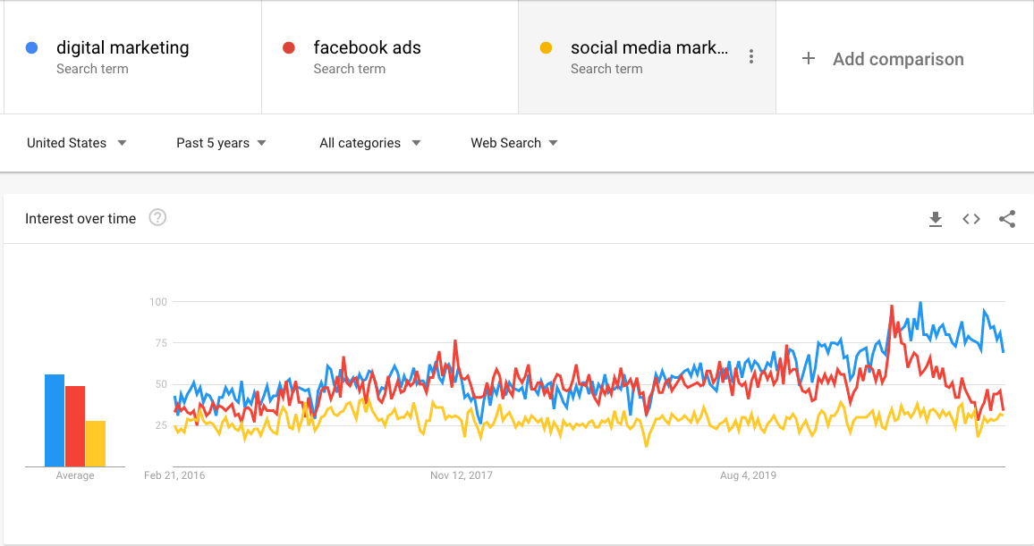
Task: Click the embed code icon
Action: click(x=971, y=219)
